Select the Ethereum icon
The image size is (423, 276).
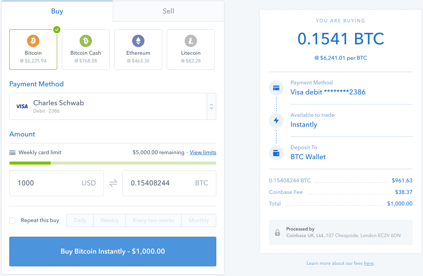click(138, 40)
